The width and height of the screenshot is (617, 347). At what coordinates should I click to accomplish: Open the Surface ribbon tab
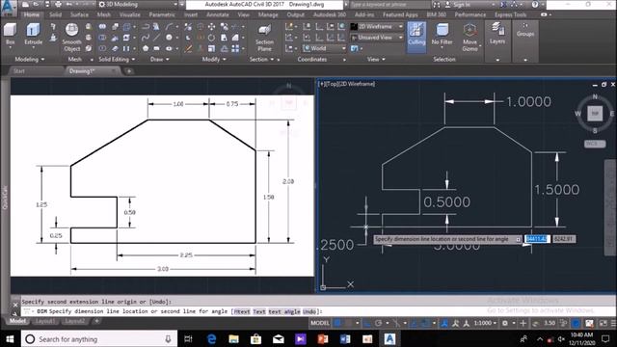coord(79,14)
